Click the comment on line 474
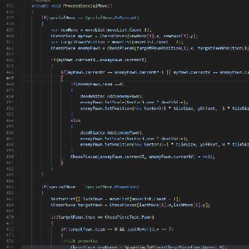249x249 pixels. (x=80, y=241)
